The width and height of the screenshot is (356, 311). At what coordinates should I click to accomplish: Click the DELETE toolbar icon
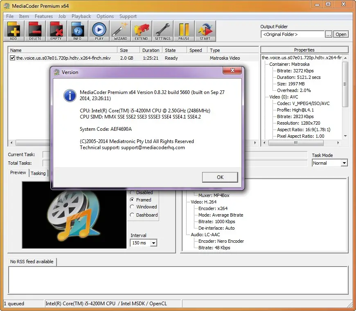coord(35,31)
